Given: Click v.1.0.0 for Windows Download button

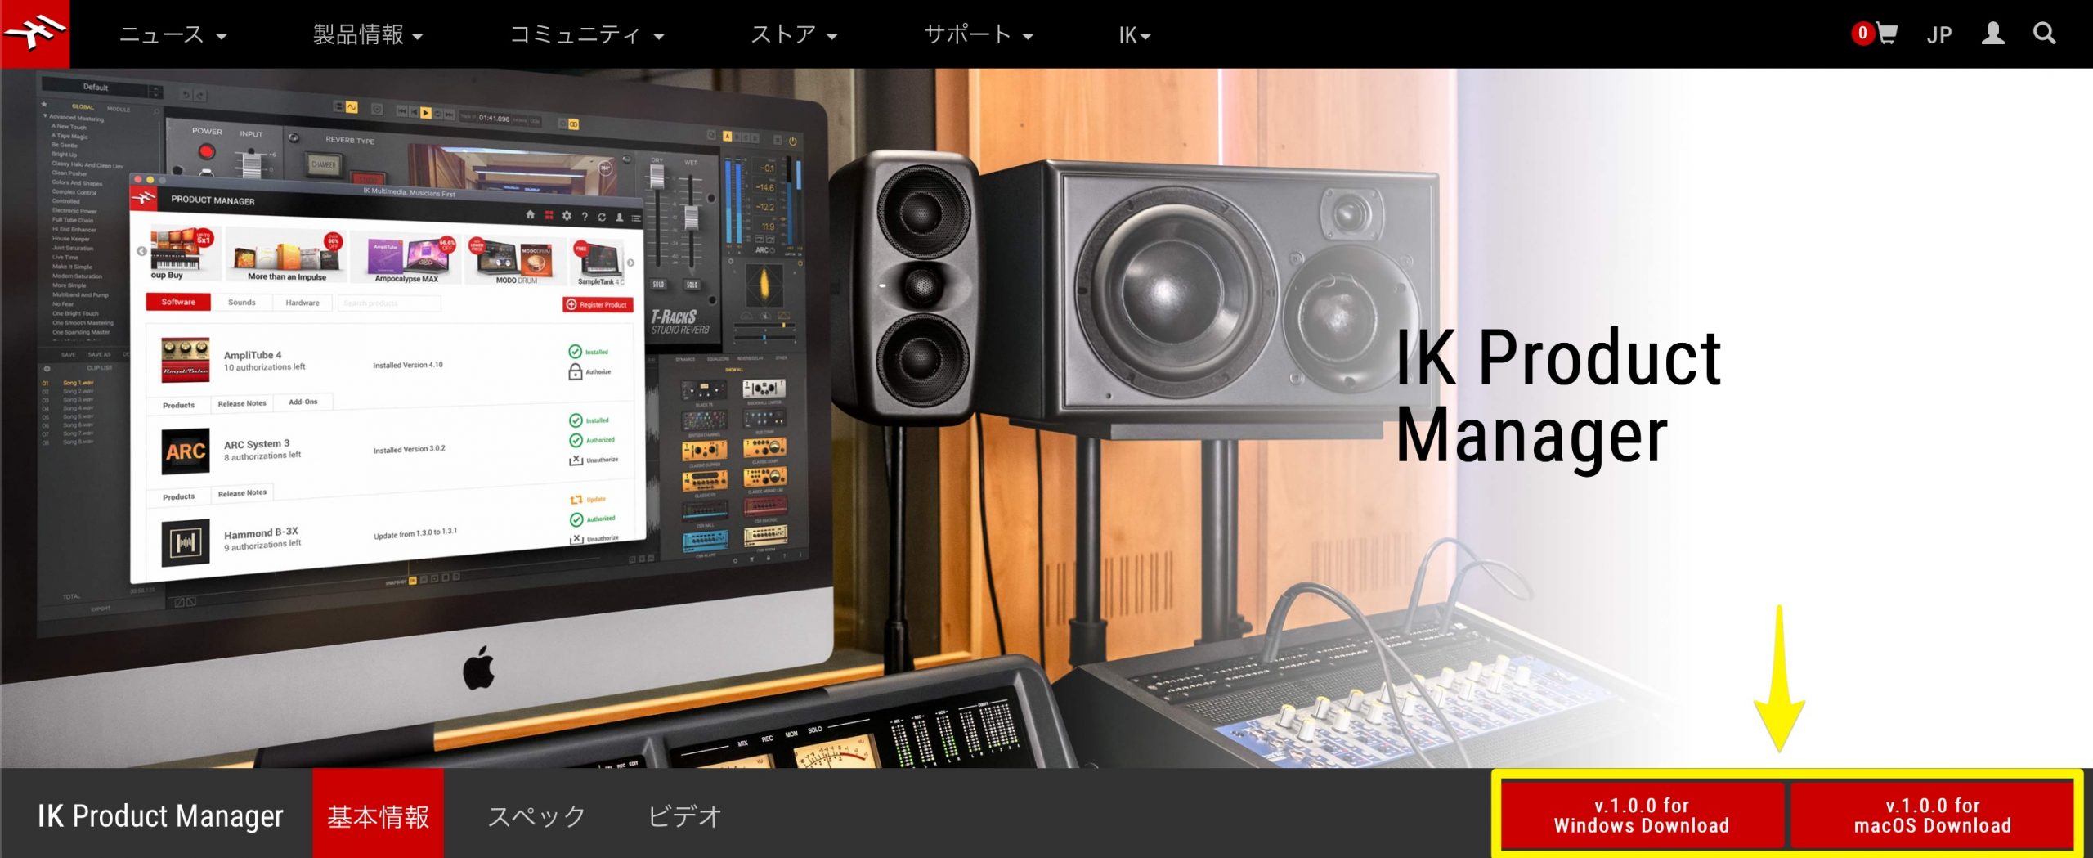Looking at the screenshot, I should 1642,815.
